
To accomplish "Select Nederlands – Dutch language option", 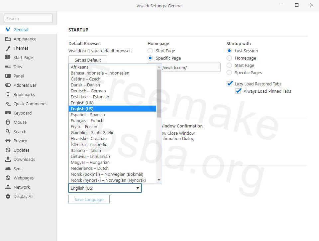I will click(x=113, y=168).
